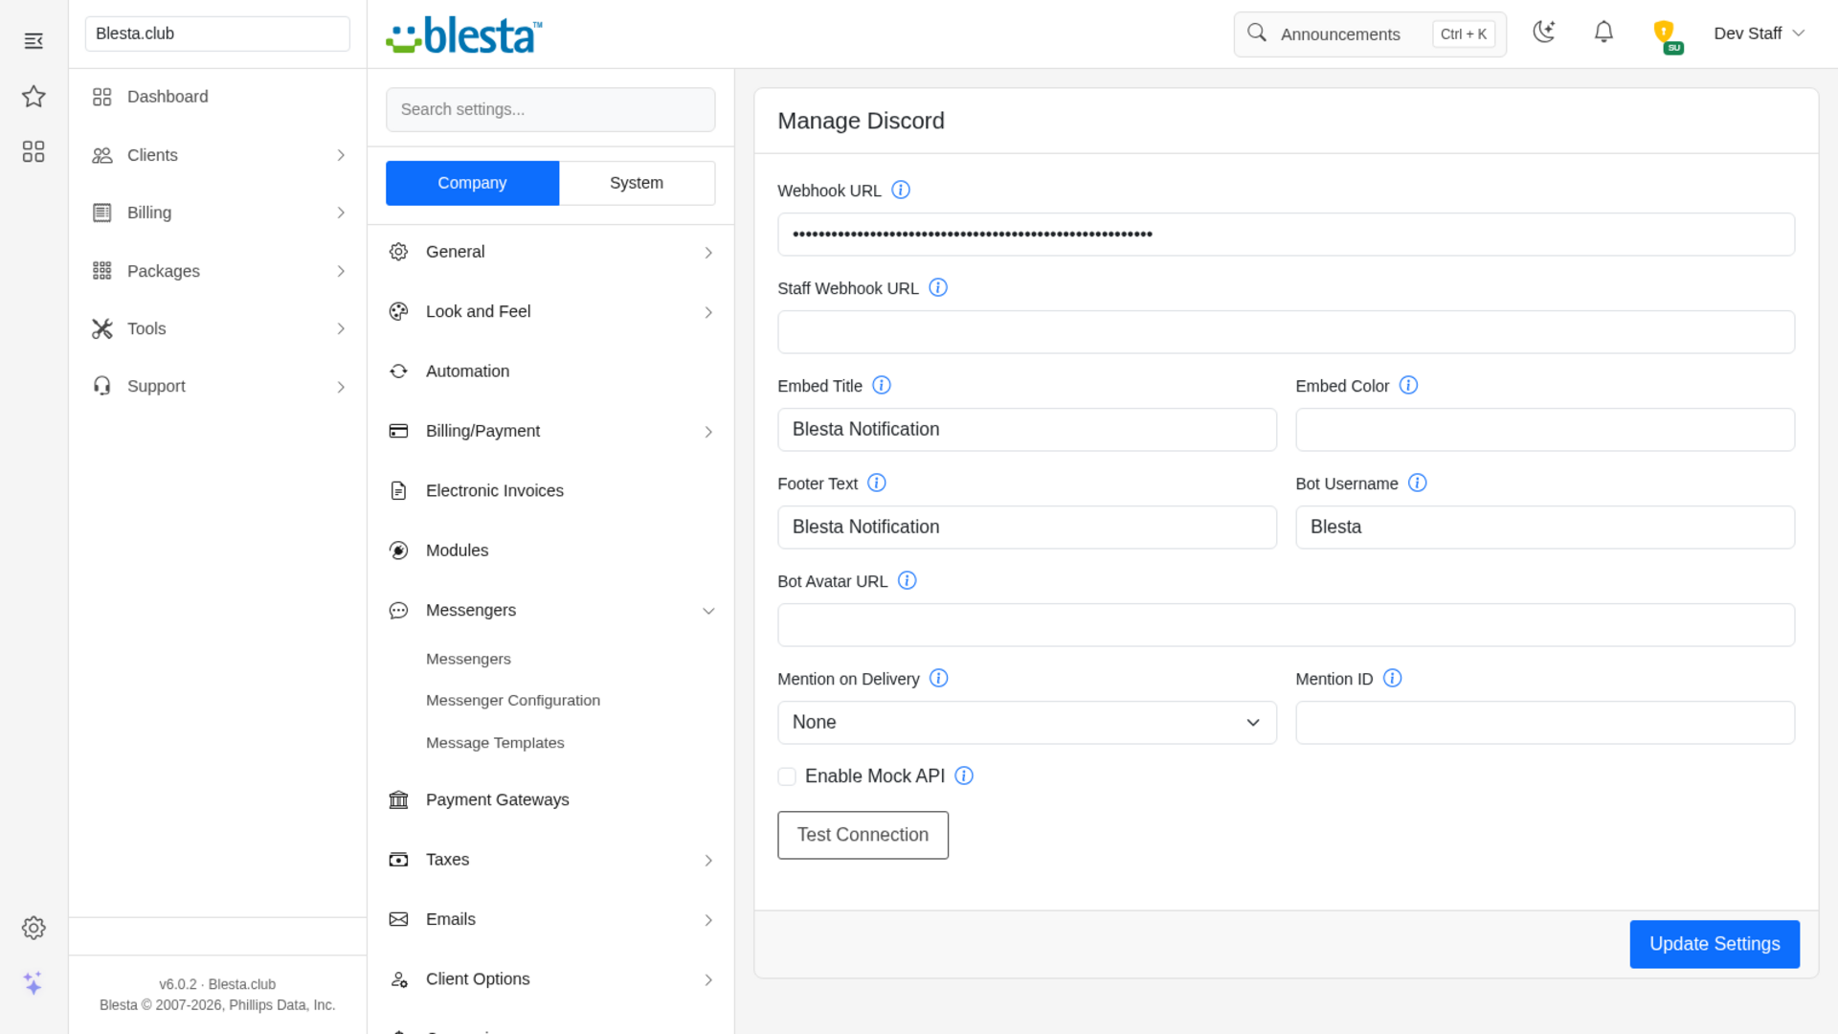The image size is (1838, 1034).
Task: Click the Footer Text field
Action: pyautogui.click(x=1027, y=528)
